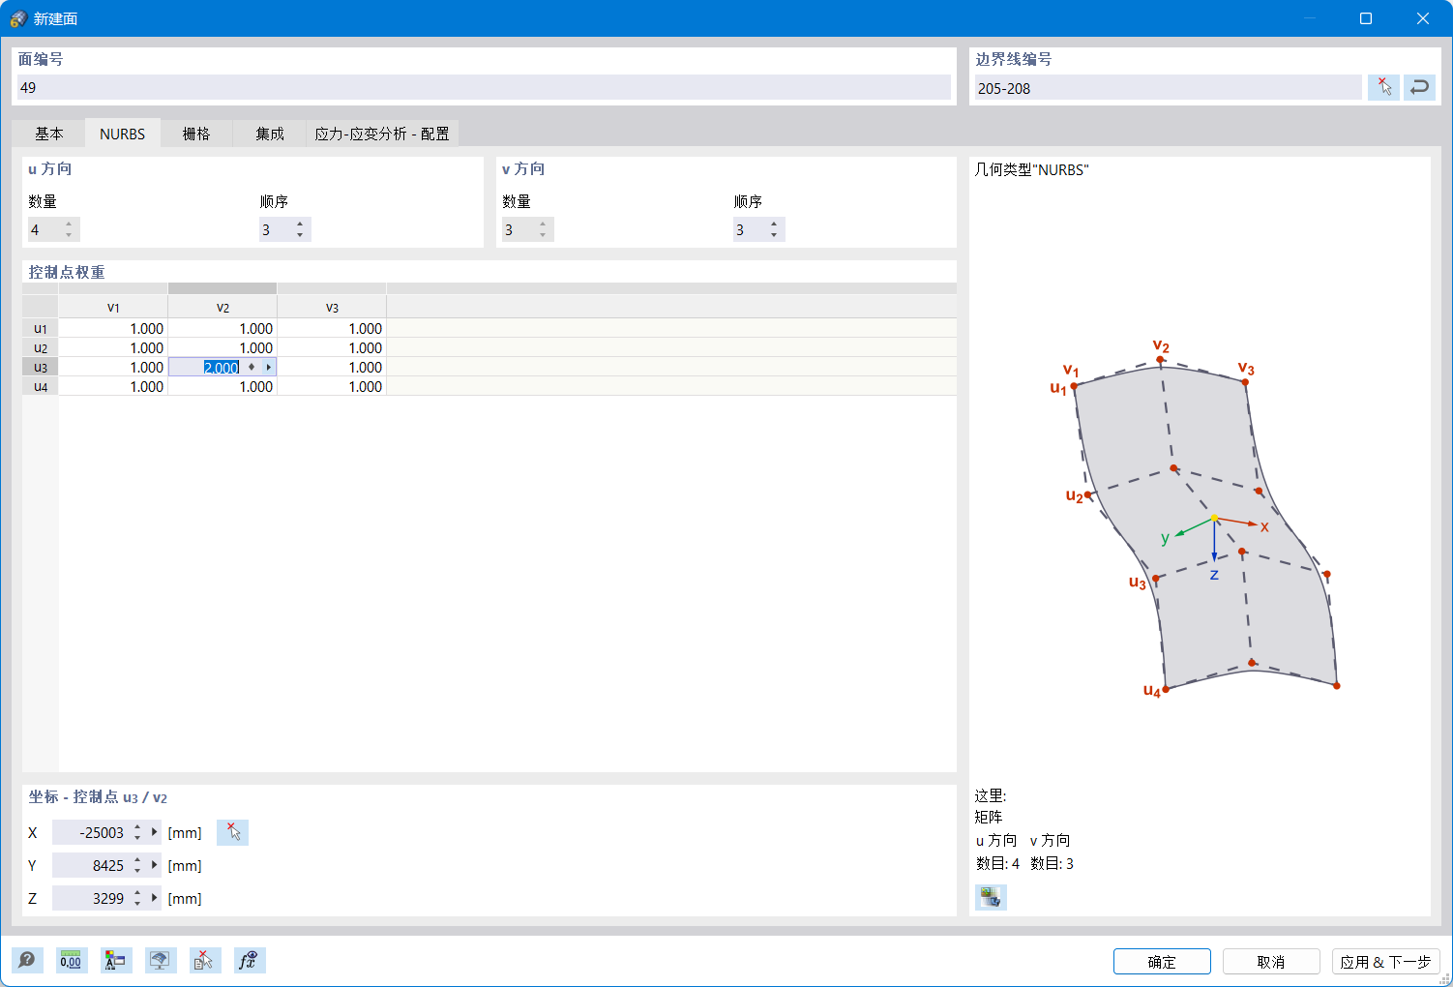Show surface preview on rendered display icon
The image size is (1453, 987).
point(161,960)
